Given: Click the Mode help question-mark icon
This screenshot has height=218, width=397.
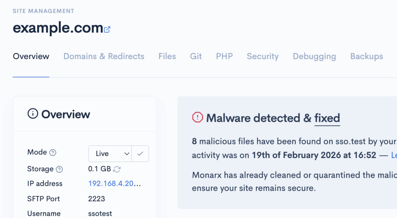Looking at the screenshot, I should (x=53, y=153).
